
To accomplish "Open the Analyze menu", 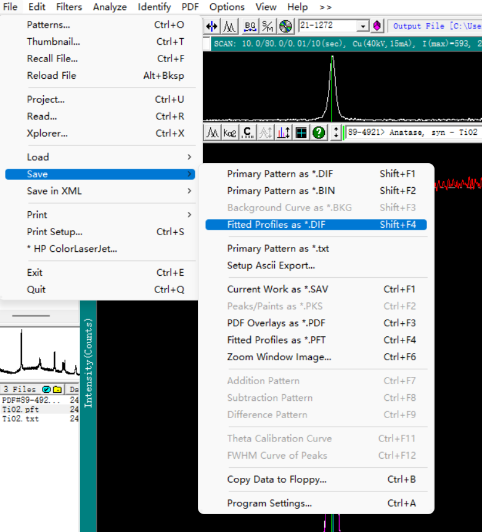I will tap(110, 7).
